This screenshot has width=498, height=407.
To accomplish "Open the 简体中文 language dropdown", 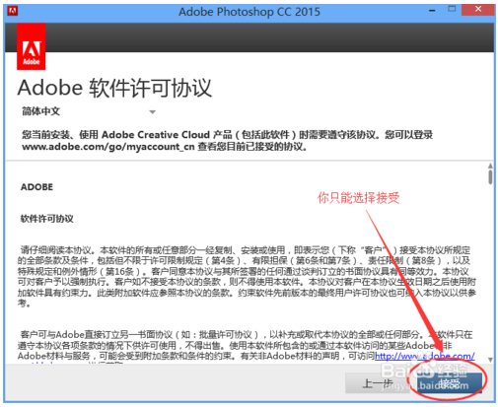I will point(89,111).
